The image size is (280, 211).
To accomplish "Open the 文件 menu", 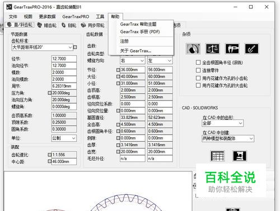I will [x=13, y=17].
